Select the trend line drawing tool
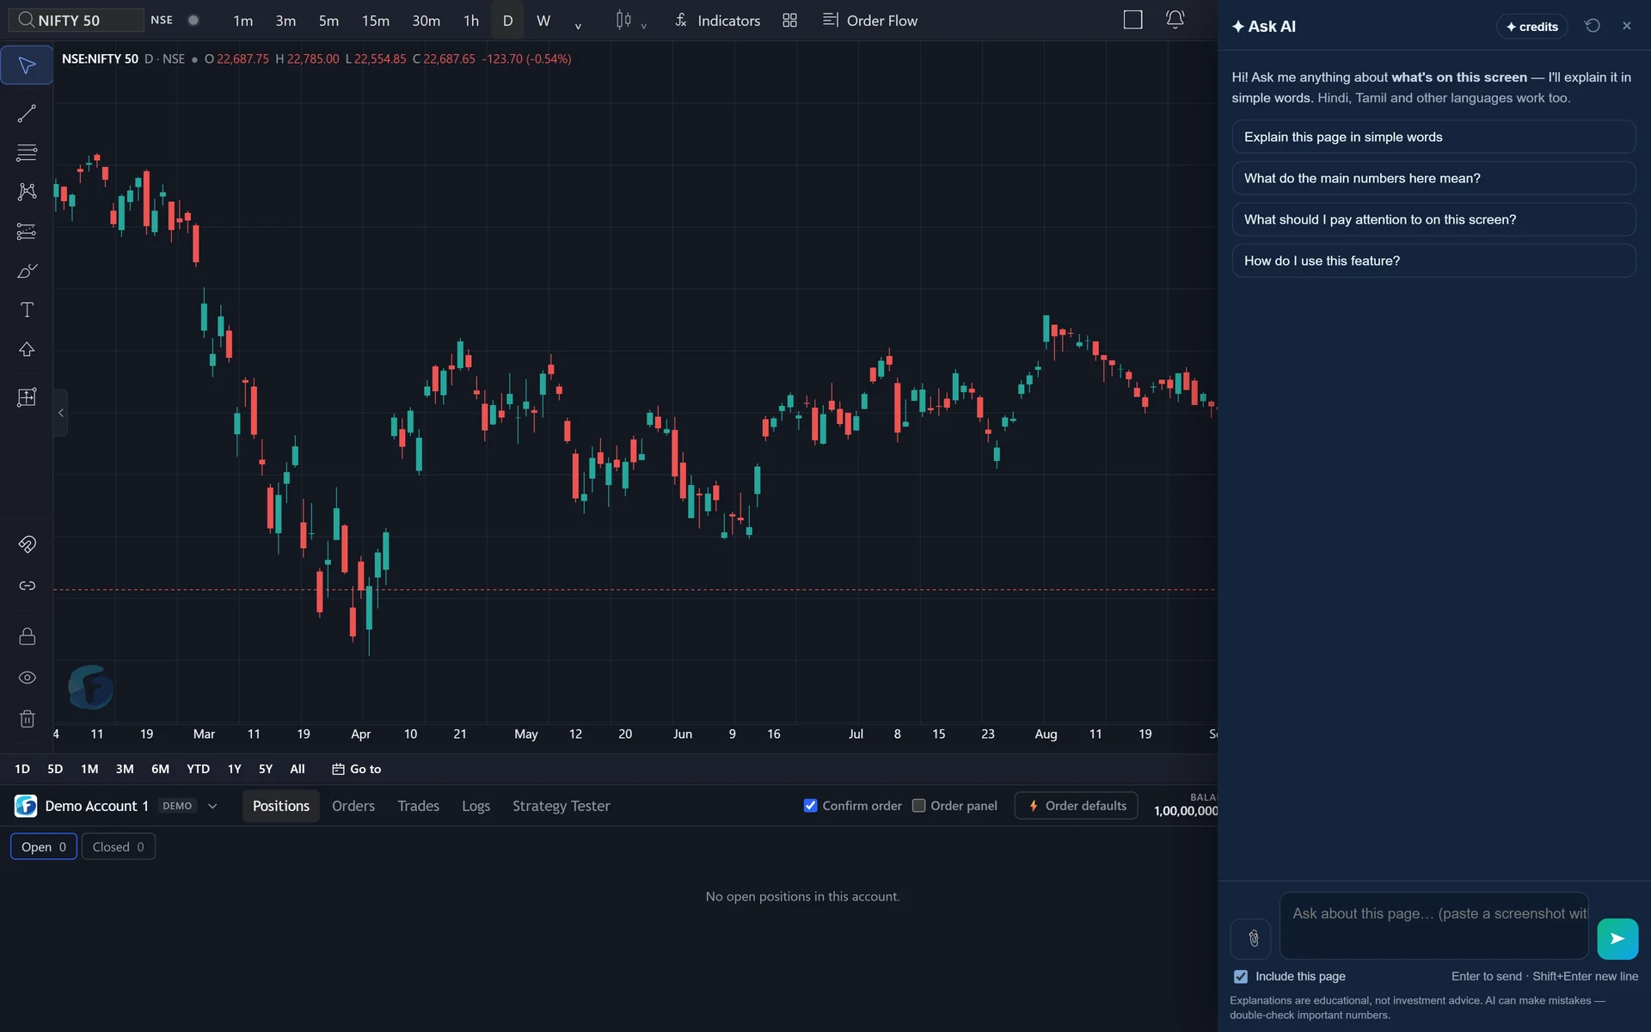The width and height of the screenshot is (1651, 1032). click(x=27, y=114)
